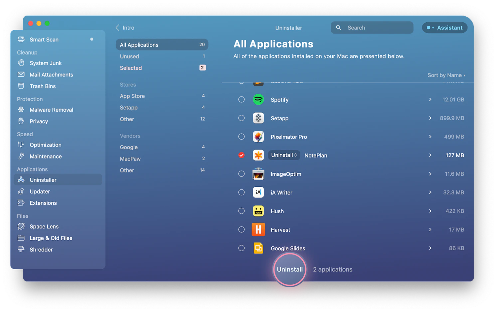Uncheck NotePlan from the selection
This screenshot has height=312, width=497.
241,155
